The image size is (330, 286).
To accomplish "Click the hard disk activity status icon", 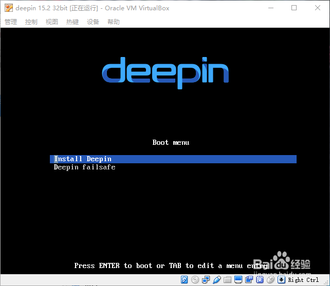I will pos(184,280).
